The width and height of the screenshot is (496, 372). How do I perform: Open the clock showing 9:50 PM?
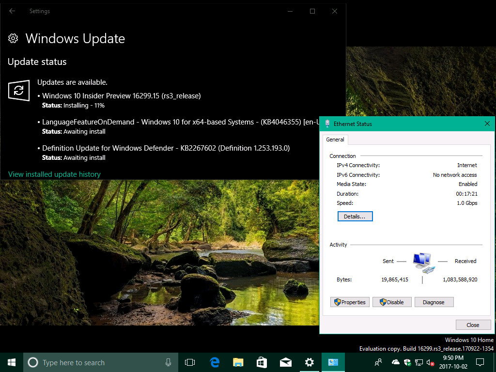coord(453,362)
